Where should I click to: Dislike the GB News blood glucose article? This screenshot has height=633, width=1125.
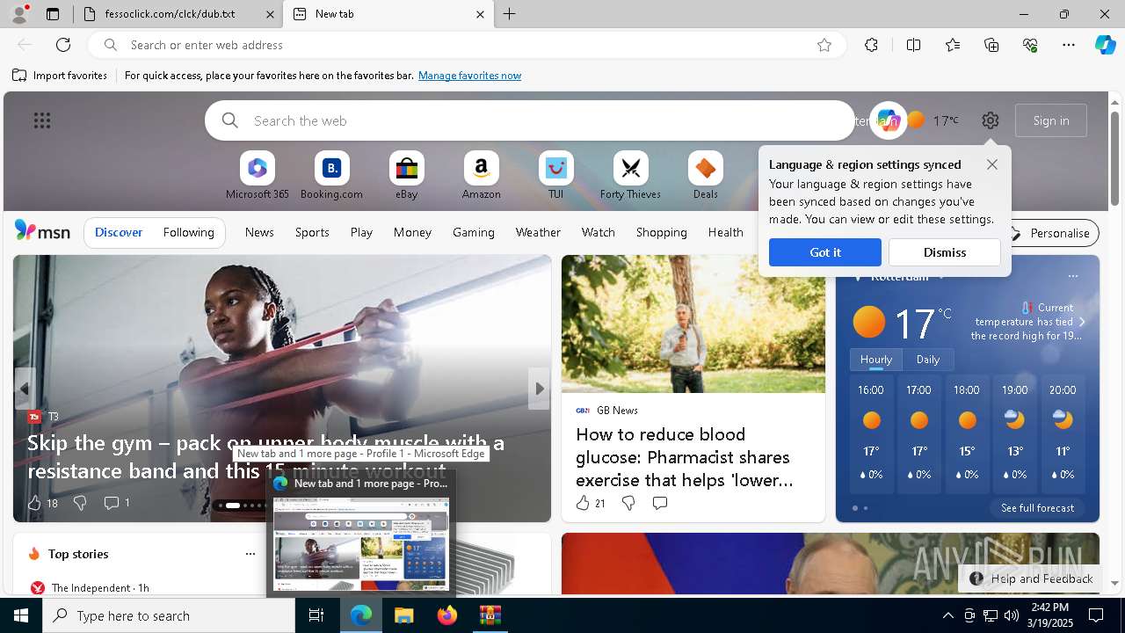coord(628,503)
